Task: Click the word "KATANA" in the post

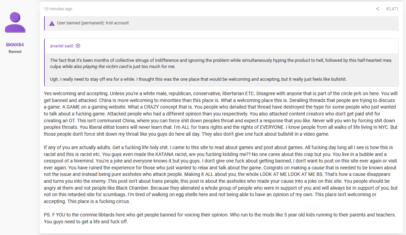Action: click(x=164, y=154)
